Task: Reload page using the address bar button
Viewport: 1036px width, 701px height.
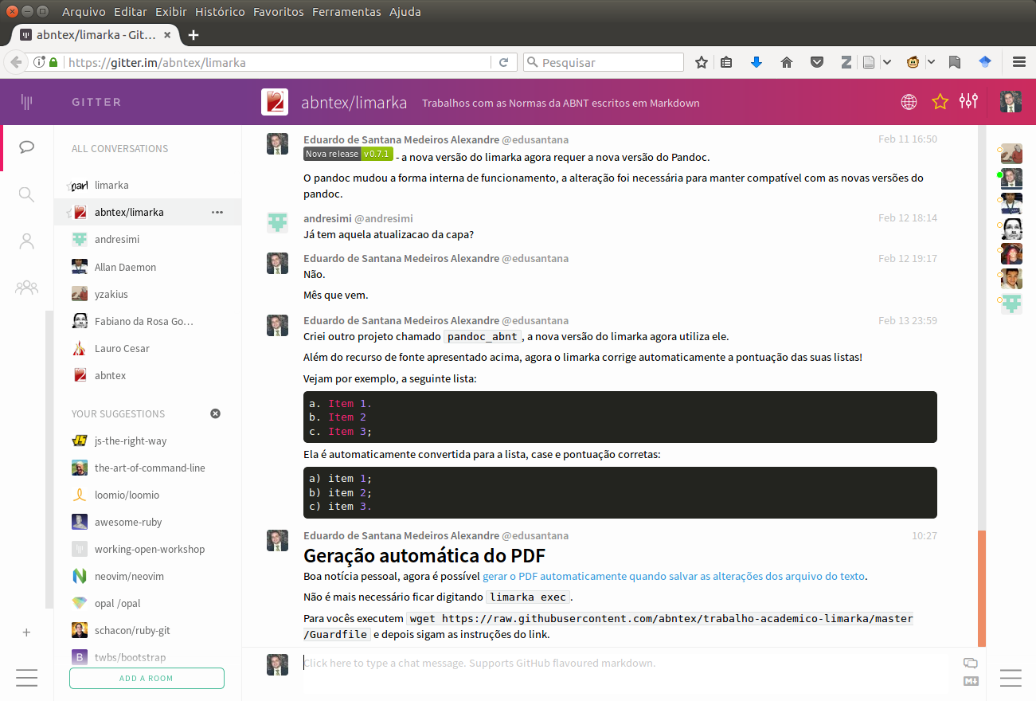Action: [x=503, y=62]
